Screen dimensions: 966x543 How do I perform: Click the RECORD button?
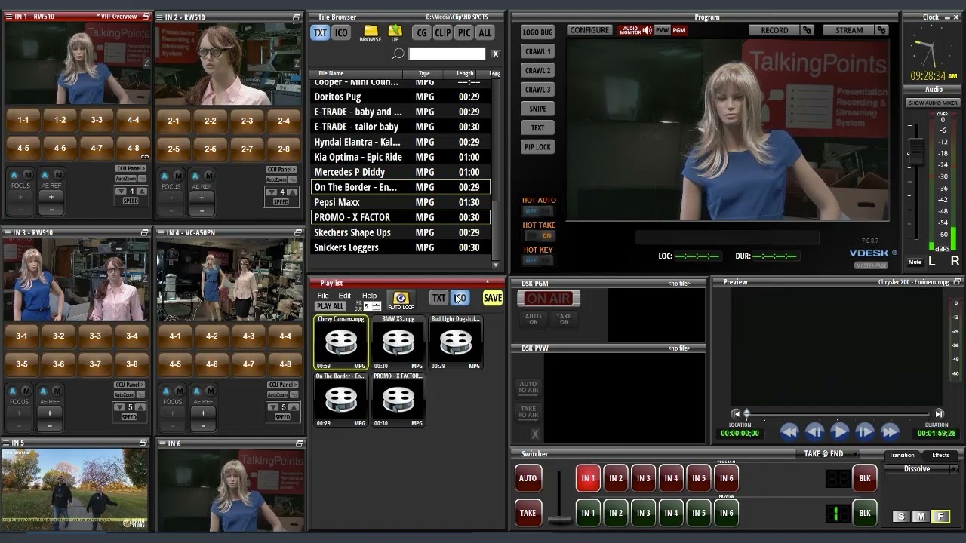(774, 30)
